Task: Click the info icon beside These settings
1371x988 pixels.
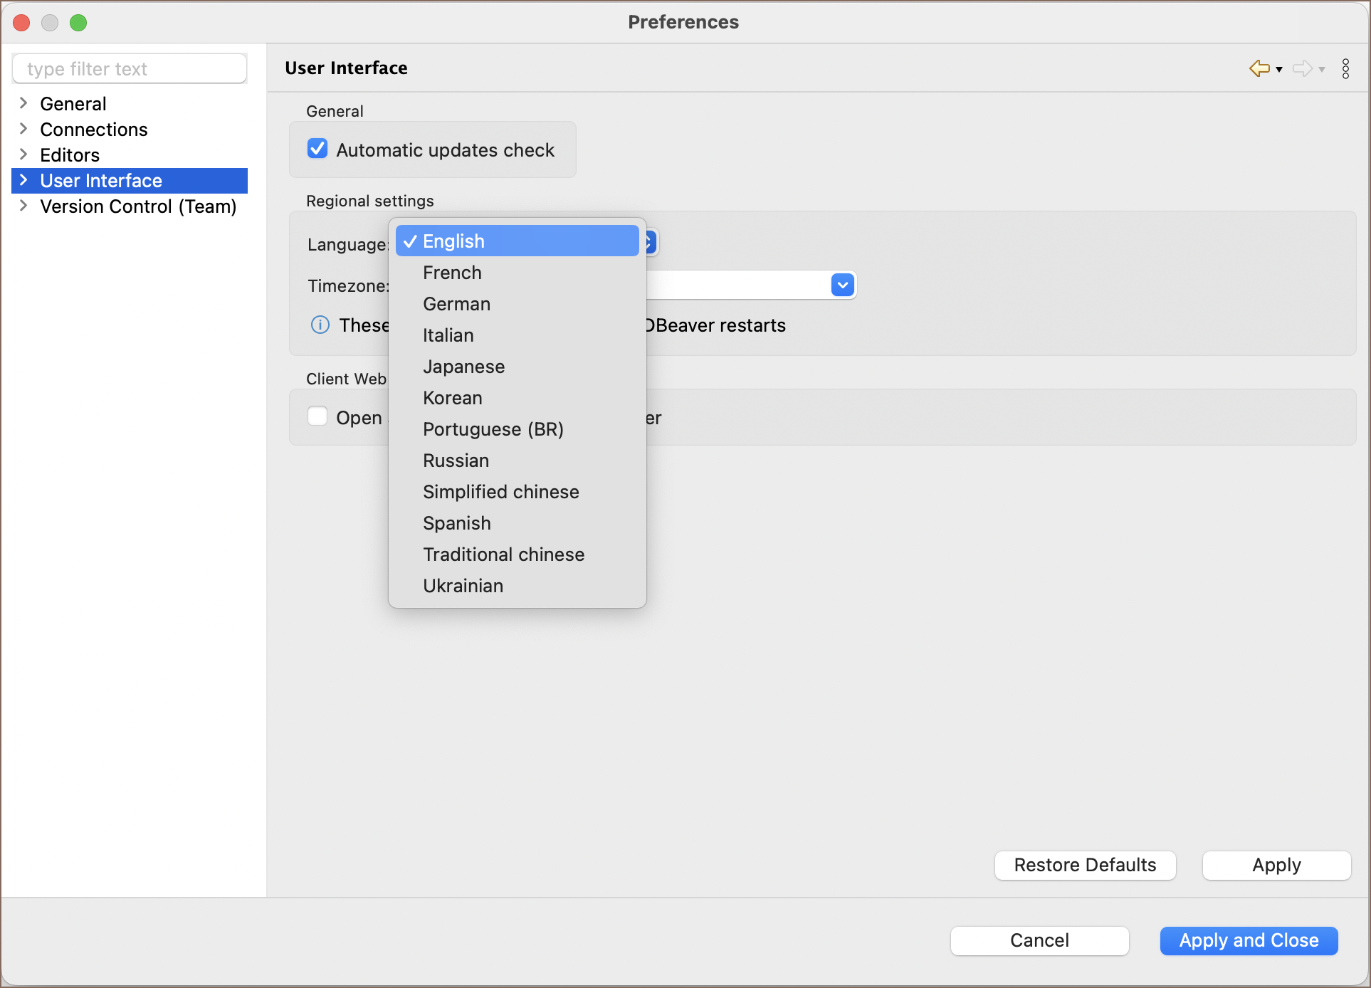Action: tap(320, 325)
